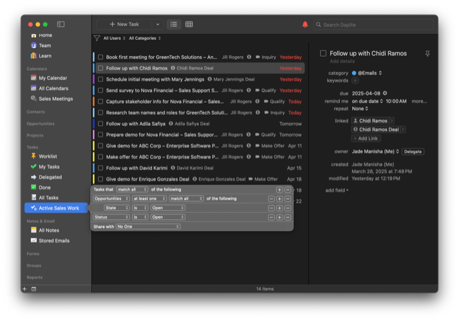Check Book first meeting for GreenTech task

point(100,57)
